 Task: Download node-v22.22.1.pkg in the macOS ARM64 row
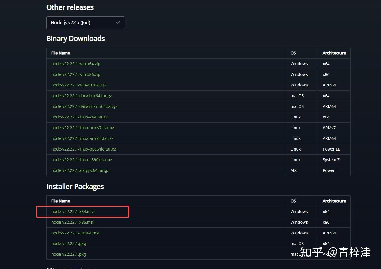(69, 254)
